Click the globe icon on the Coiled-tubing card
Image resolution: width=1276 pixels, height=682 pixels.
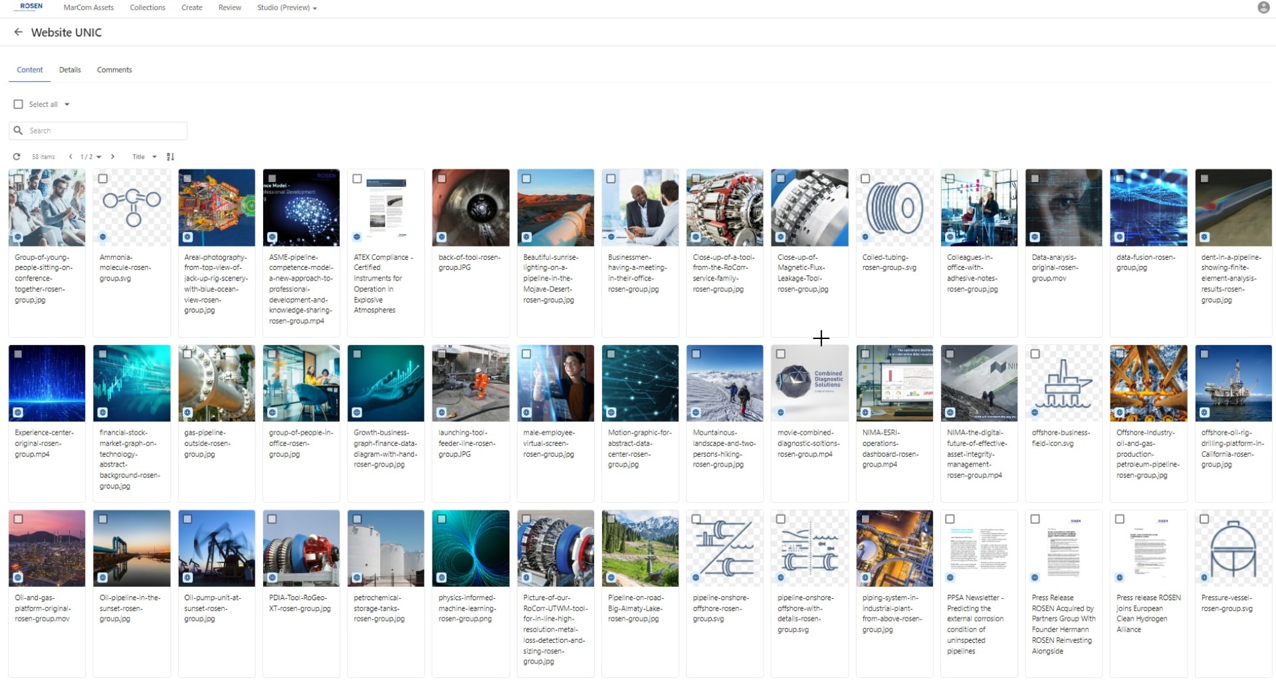pos(865,237)
